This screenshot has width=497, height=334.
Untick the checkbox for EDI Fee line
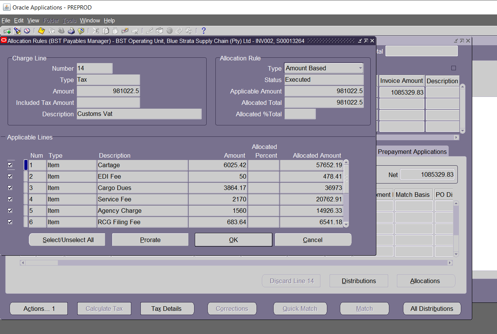point(10,176)
